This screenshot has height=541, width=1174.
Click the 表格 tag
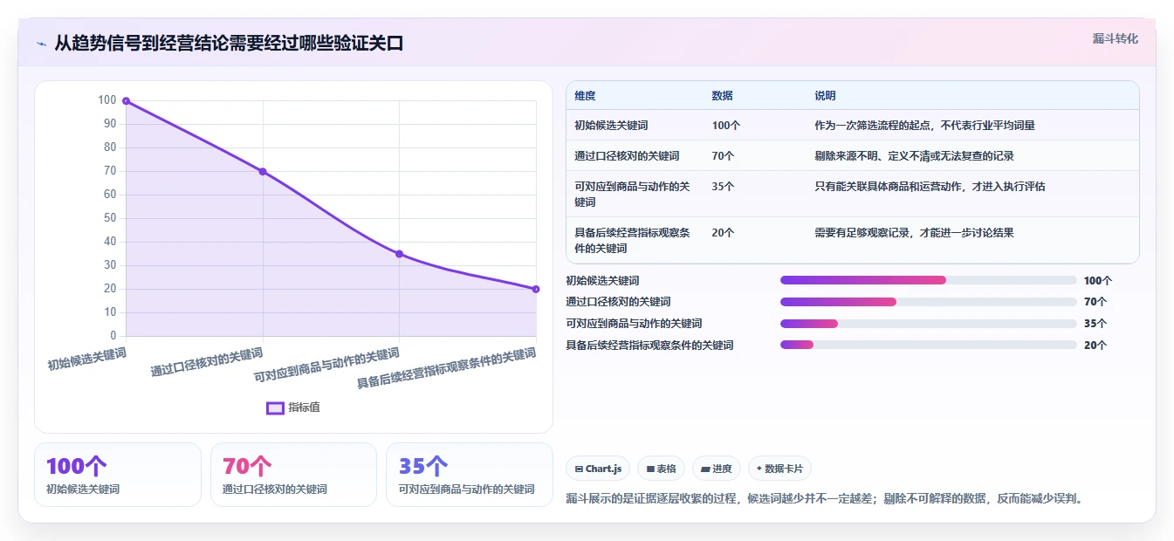pos(662,469)
